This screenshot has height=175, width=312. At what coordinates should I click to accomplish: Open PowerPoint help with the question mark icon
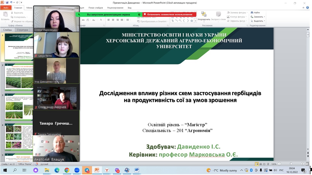tap(308, 8)
